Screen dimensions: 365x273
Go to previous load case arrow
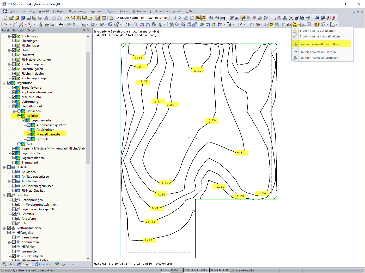175,18
